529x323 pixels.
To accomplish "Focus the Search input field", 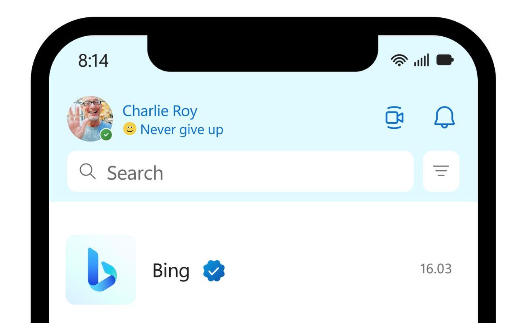I will tap(240, 171).
